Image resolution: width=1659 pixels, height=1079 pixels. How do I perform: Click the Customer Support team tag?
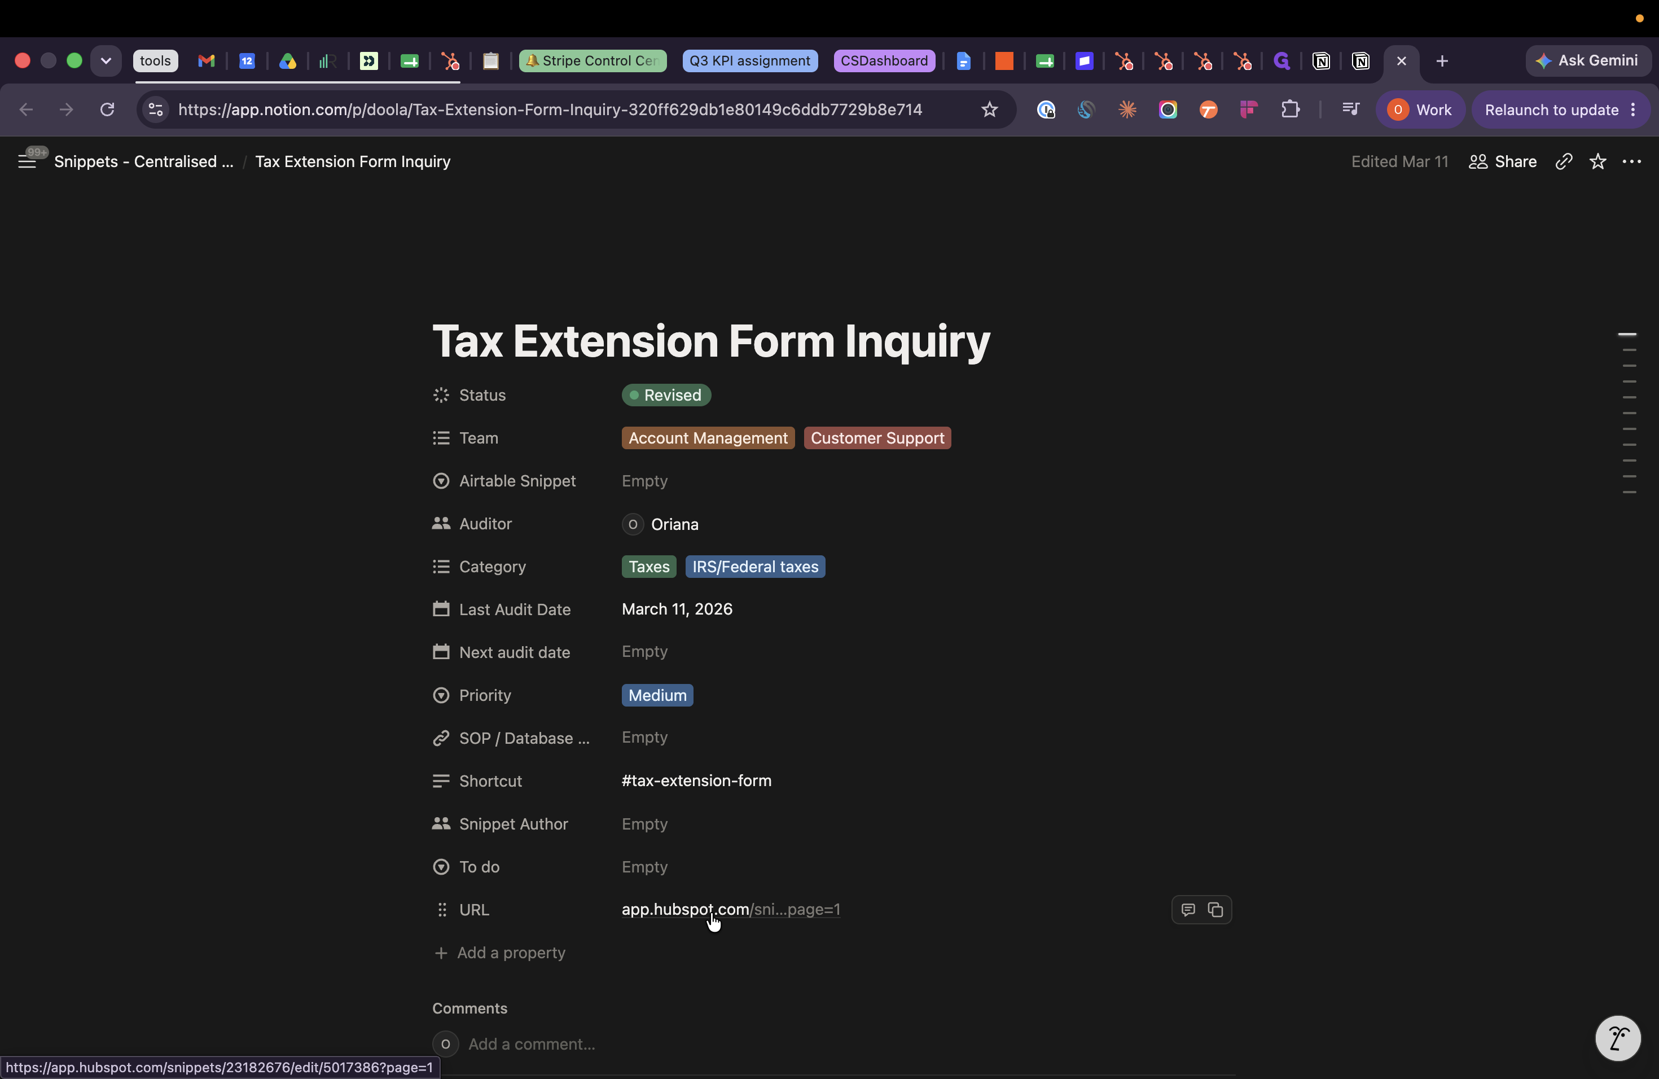click(x=877, y=438)
